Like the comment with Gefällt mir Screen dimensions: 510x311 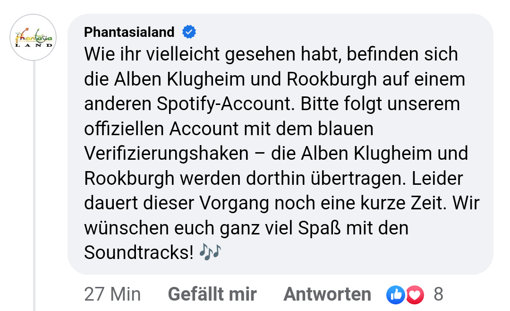[x=212, y=294]
